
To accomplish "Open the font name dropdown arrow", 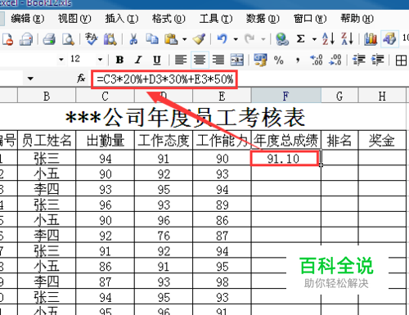I will [61, 60].
